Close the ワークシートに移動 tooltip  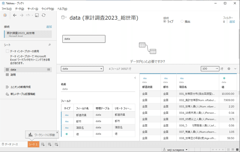(x=57, y=133)
